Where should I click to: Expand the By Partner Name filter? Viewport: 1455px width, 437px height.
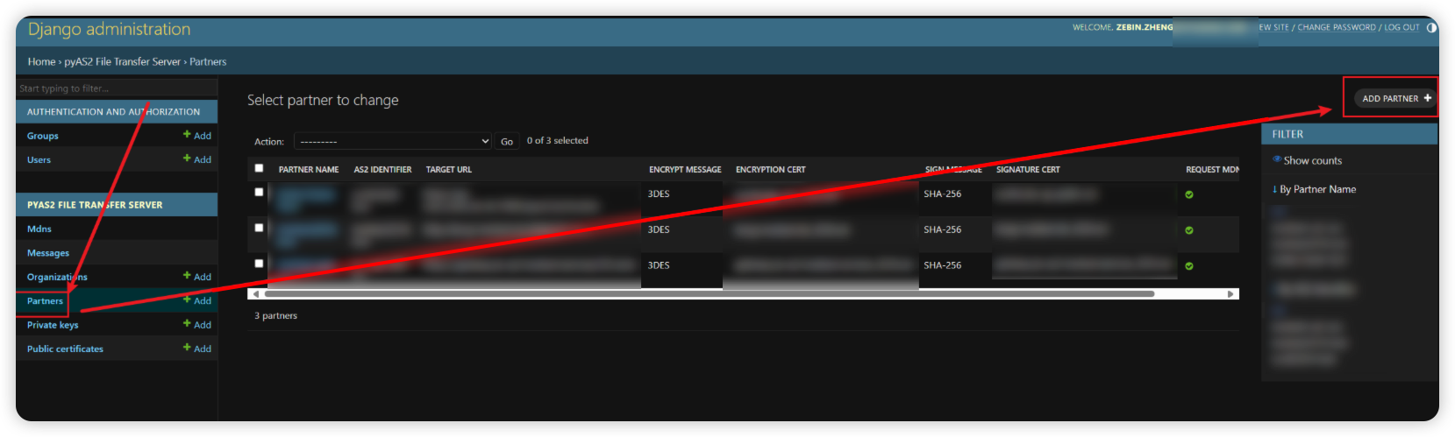point(1316,189)
